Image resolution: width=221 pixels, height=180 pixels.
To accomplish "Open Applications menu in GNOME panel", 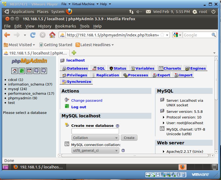I will coord(23,12).
